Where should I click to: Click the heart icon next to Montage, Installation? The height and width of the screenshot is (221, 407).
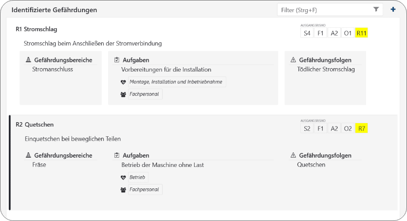[x=123, y=82]
